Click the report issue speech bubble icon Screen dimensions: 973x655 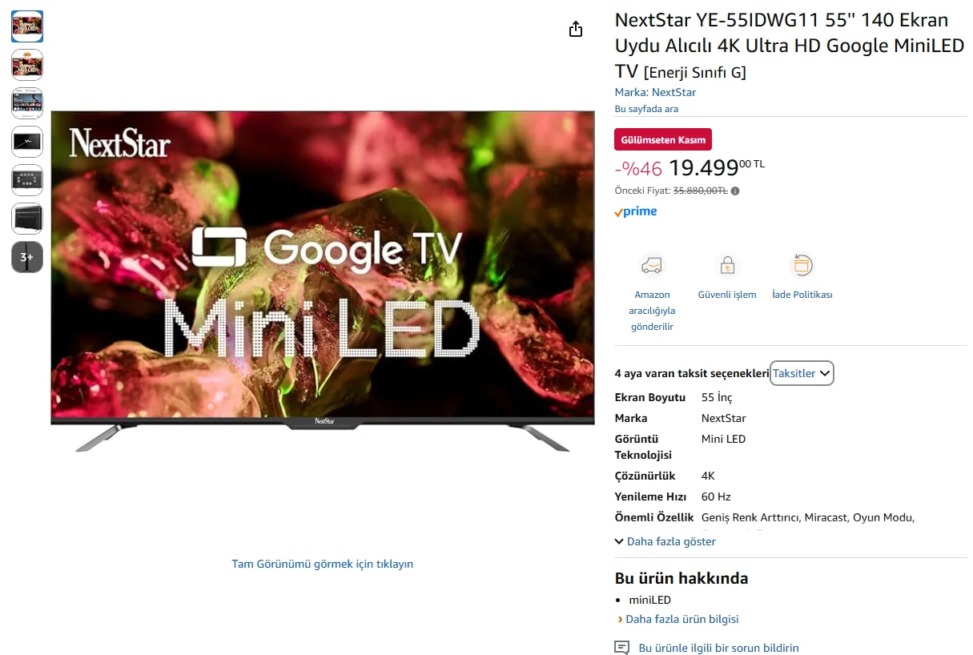(622, 648)
